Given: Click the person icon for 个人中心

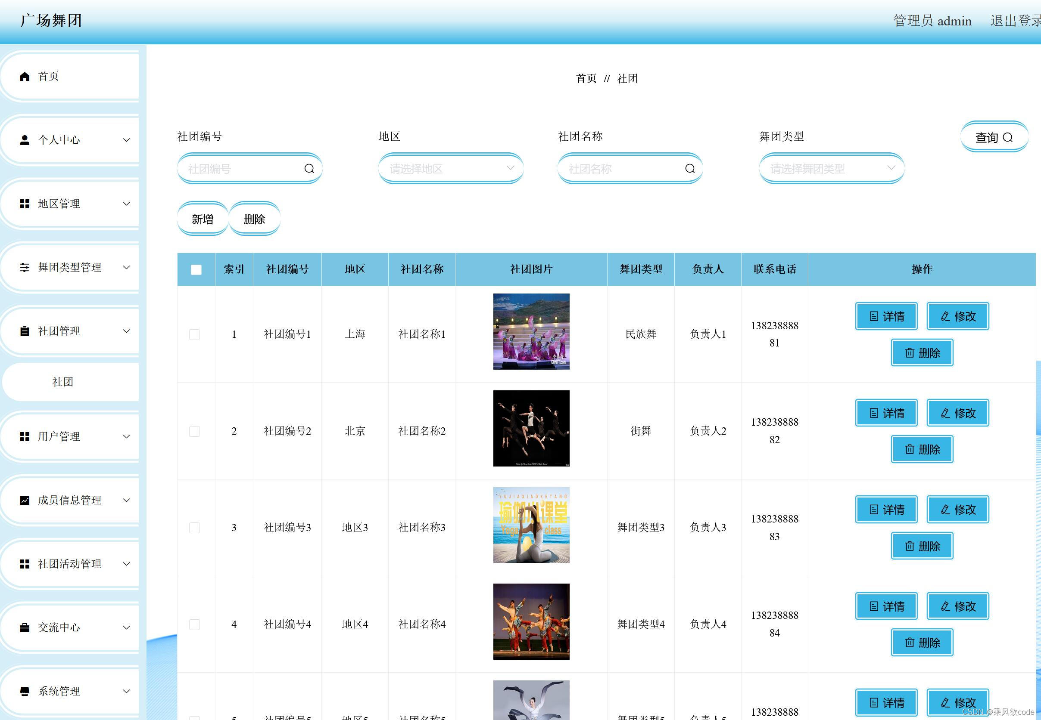Looking at the screenshot, I should [x=25, y=140].
